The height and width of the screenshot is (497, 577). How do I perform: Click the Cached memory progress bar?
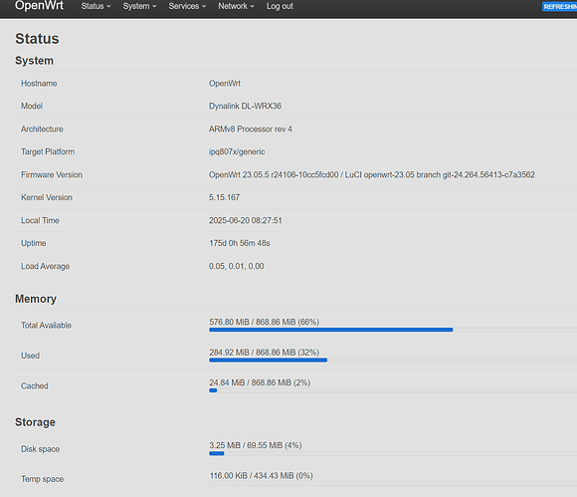(x=393, y=390)
